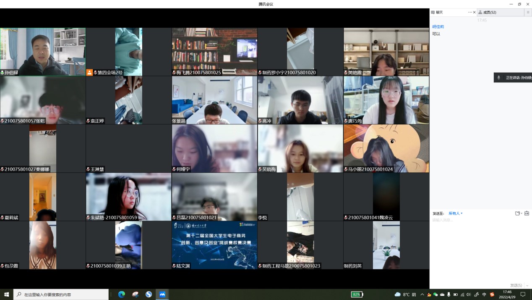Close the chat panel with the X icon

pyautogui.click(x=475, y=13)
